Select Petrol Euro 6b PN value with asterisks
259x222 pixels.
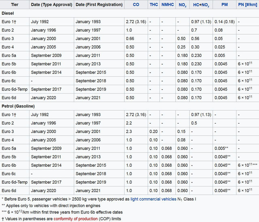tap(247, 165)
